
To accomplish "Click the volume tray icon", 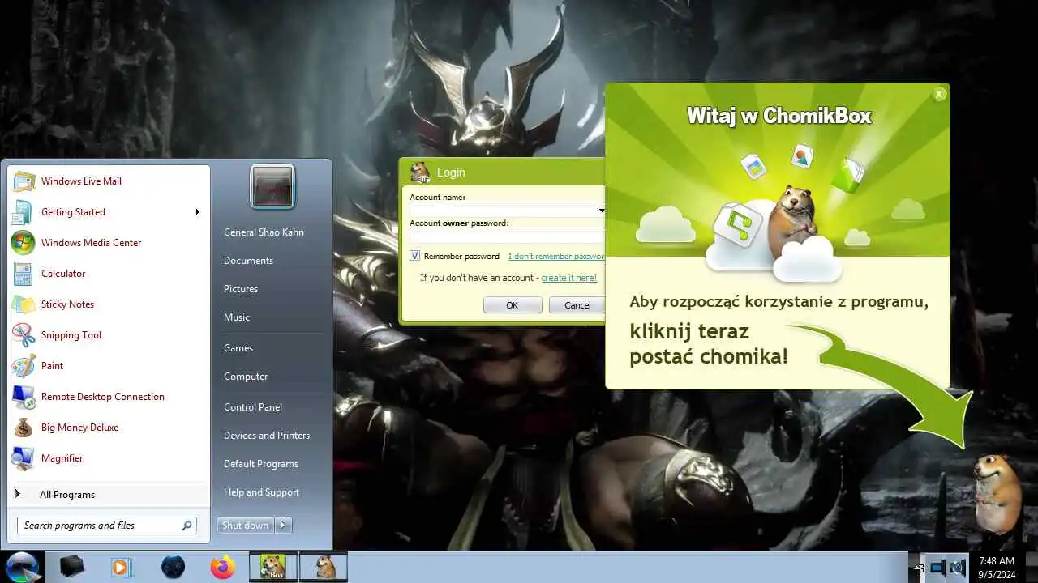I will [x=958, y=568].
